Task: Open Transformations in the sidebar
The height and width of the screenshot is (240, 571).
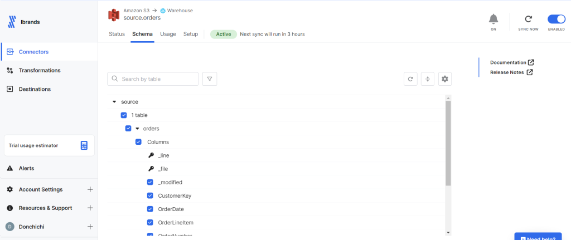Action: pos(39,70)
